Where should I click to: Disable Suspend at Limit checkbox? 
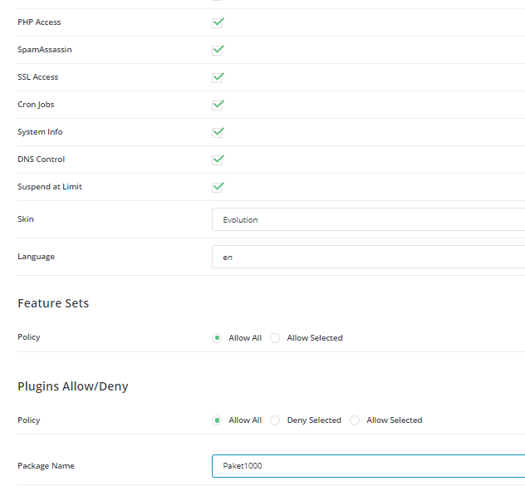[218, 188]
